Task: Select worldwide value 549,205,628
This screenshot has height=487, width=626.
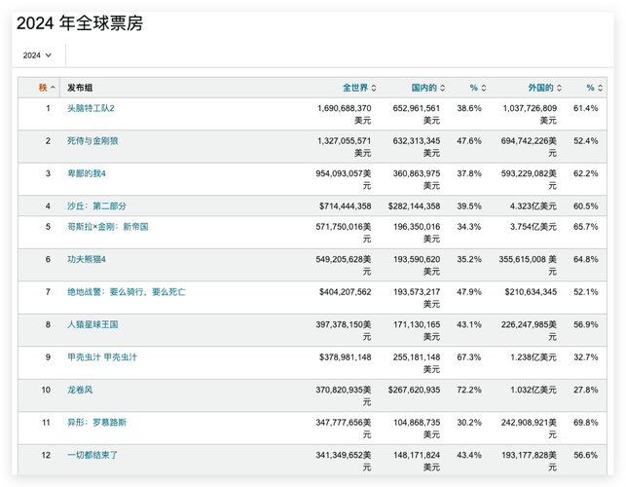Action: click(x=340, y=260)
